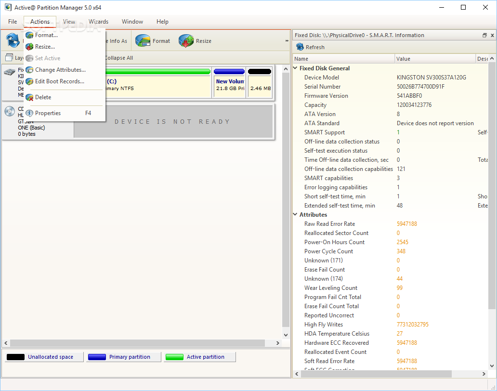Select the New Volume 21.8 GB partition
The image size is (497, 391).
click(x=229, y=82)
